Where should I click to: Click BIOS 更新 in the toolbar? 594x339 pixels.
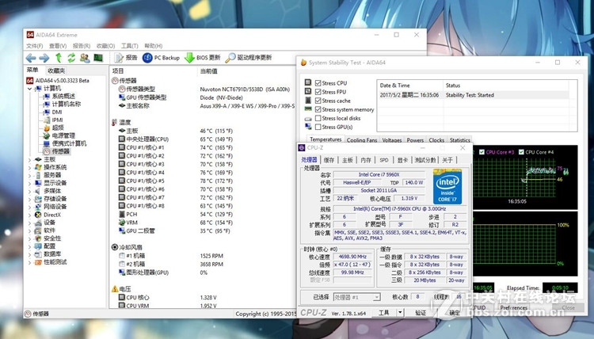click(x=203, y=58)
